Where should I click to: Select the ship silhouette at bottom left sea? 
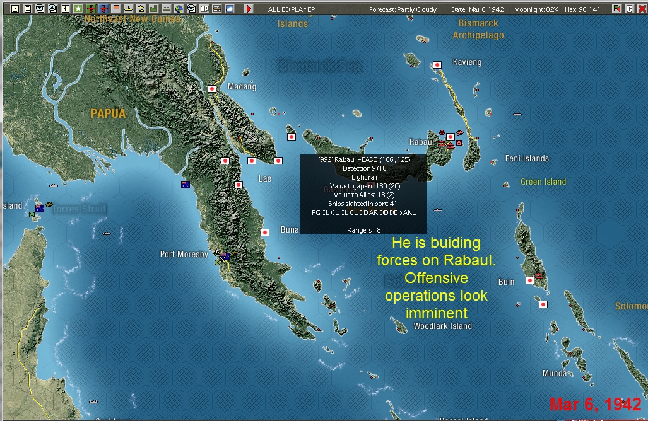pos(93,401)
